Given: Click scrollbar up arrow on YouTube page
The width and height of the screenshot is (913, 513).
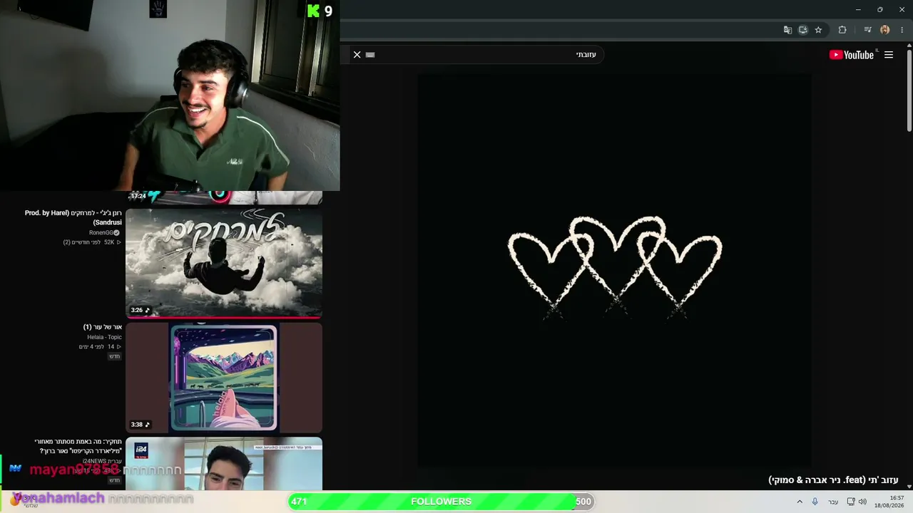Looking at the screenshot, I should (x=909, y=46).
